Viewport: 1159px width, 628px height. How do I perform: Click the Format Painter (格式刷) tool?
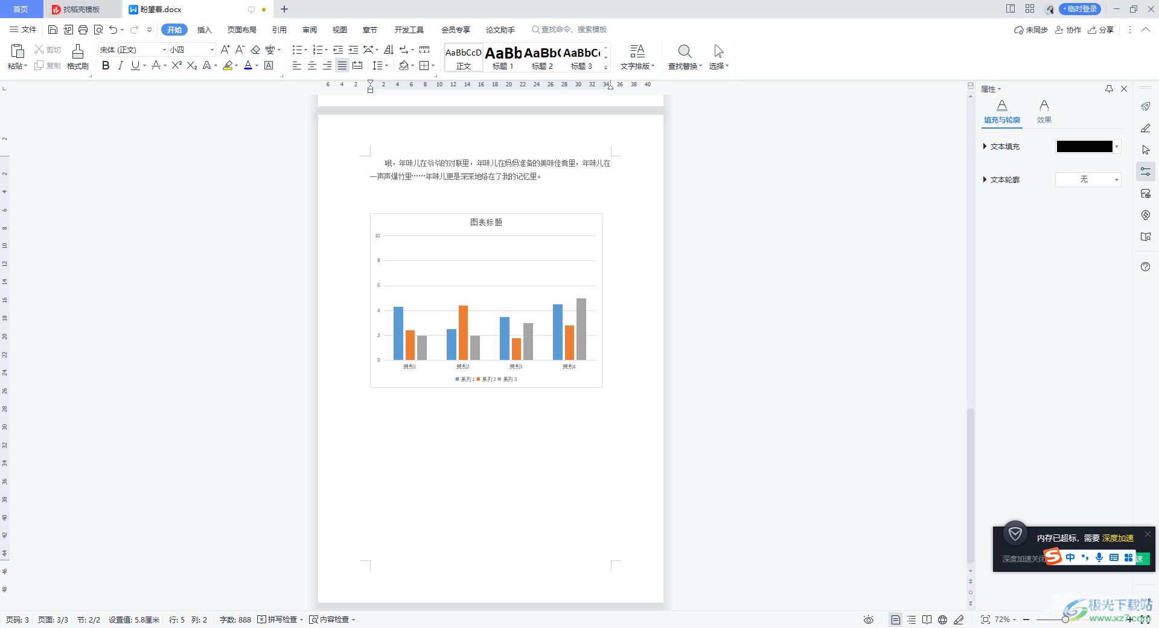77,57
